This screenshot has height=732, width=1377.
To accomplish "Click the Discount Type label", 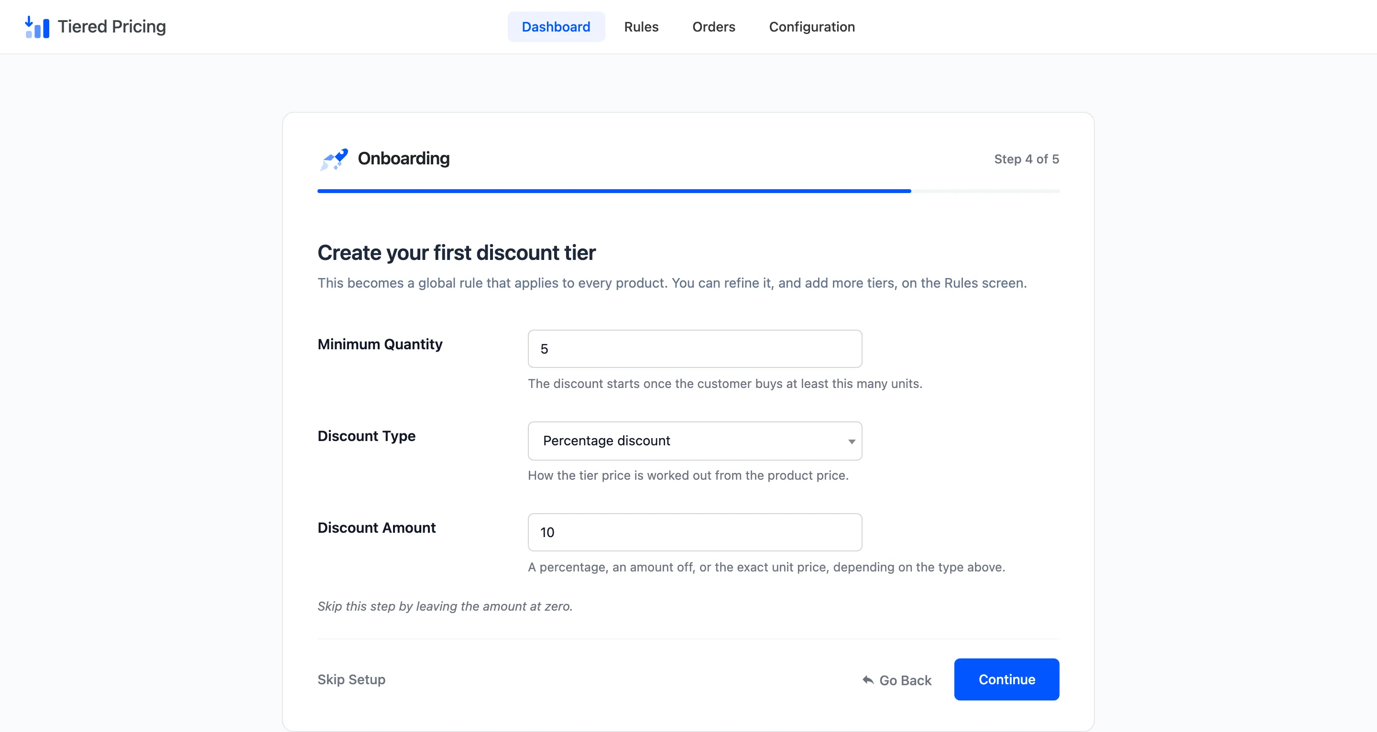I will tap(367, 436).
